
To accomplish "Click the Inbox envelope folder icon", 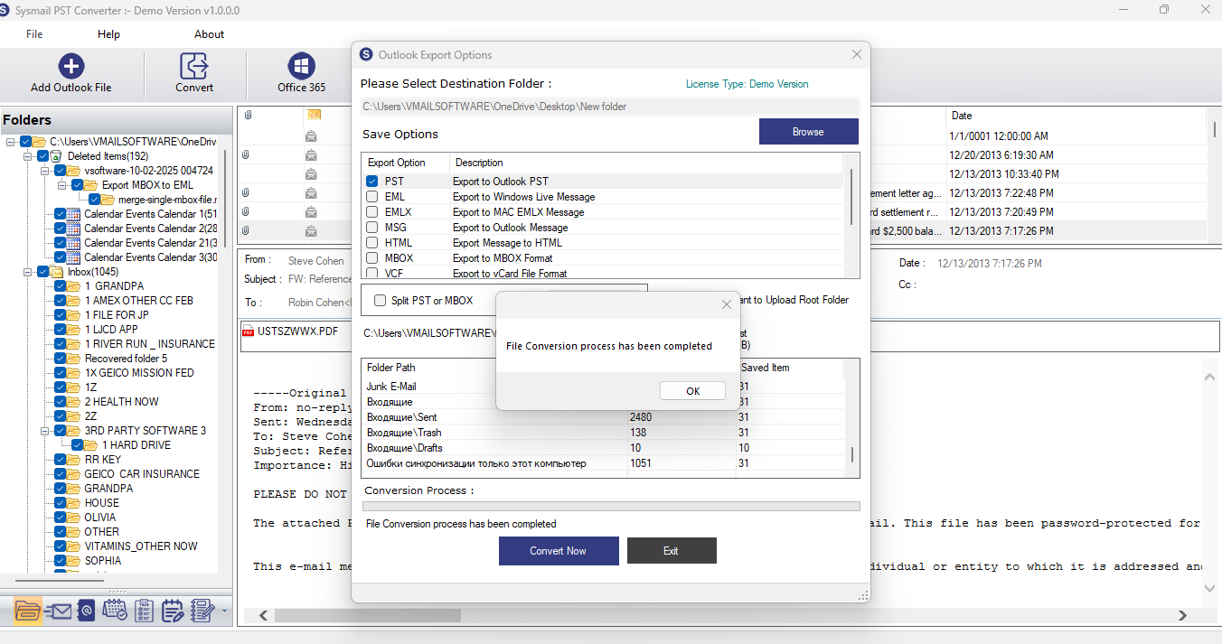I will click(x=58, y=272).
